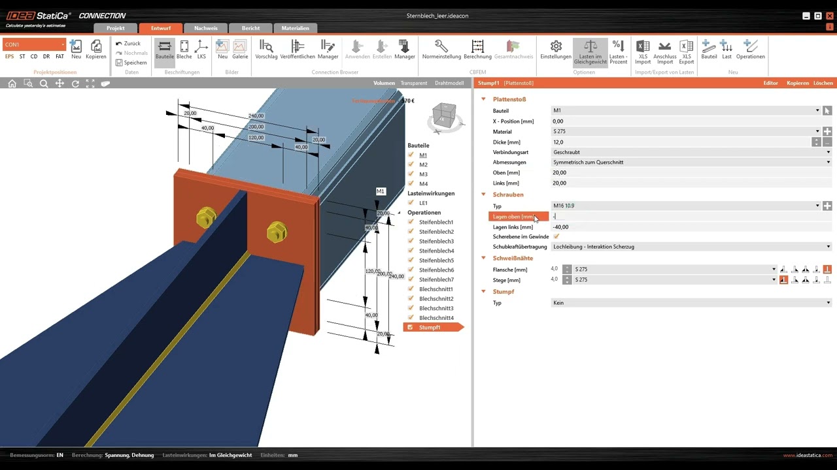Open Normeinstellung code setup
The width and height of the screenshot is (837, 470).
point(441,49)
